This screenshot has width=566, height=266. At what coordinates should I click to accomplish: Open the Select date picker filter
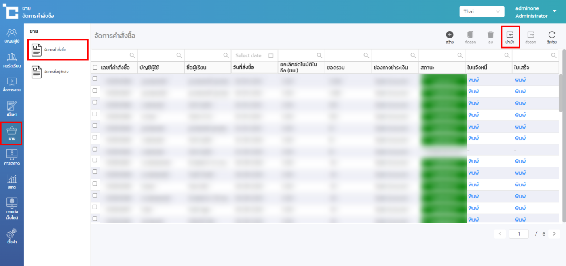[x=254, y=55]
